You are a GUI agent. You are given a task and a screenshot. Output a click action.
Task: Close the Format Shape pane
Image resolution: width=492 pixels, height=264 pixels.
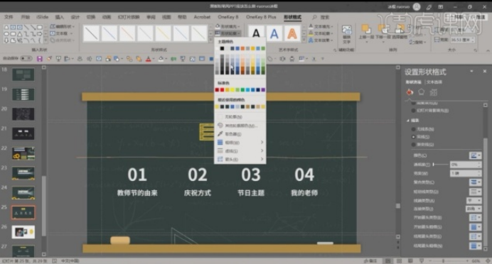tap(484, 72)
